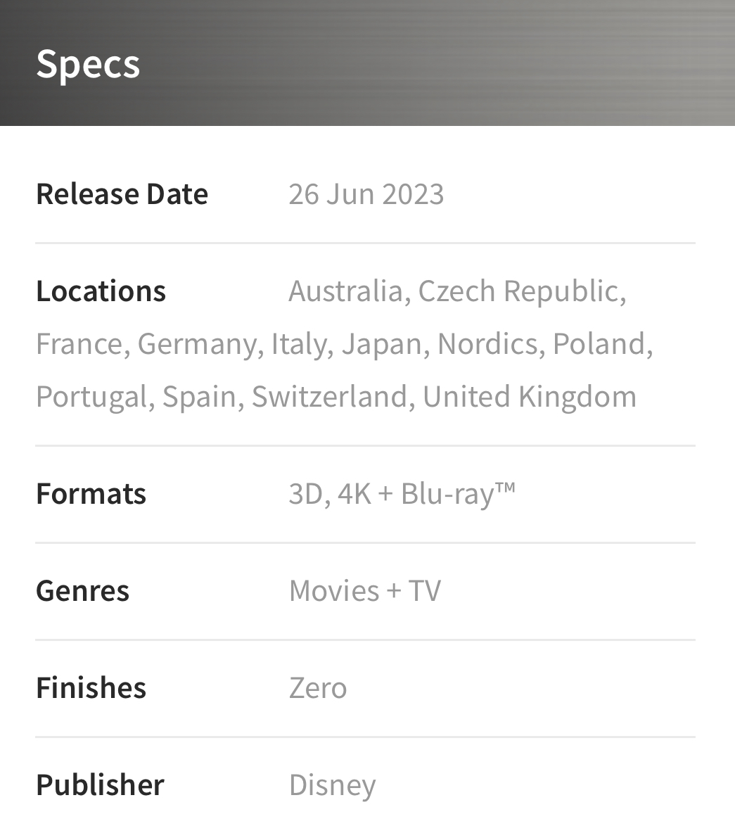The image size is (735, 838).
Task: Click the 26 Jun 2023 date value
Action: click(x=366, y=194)
